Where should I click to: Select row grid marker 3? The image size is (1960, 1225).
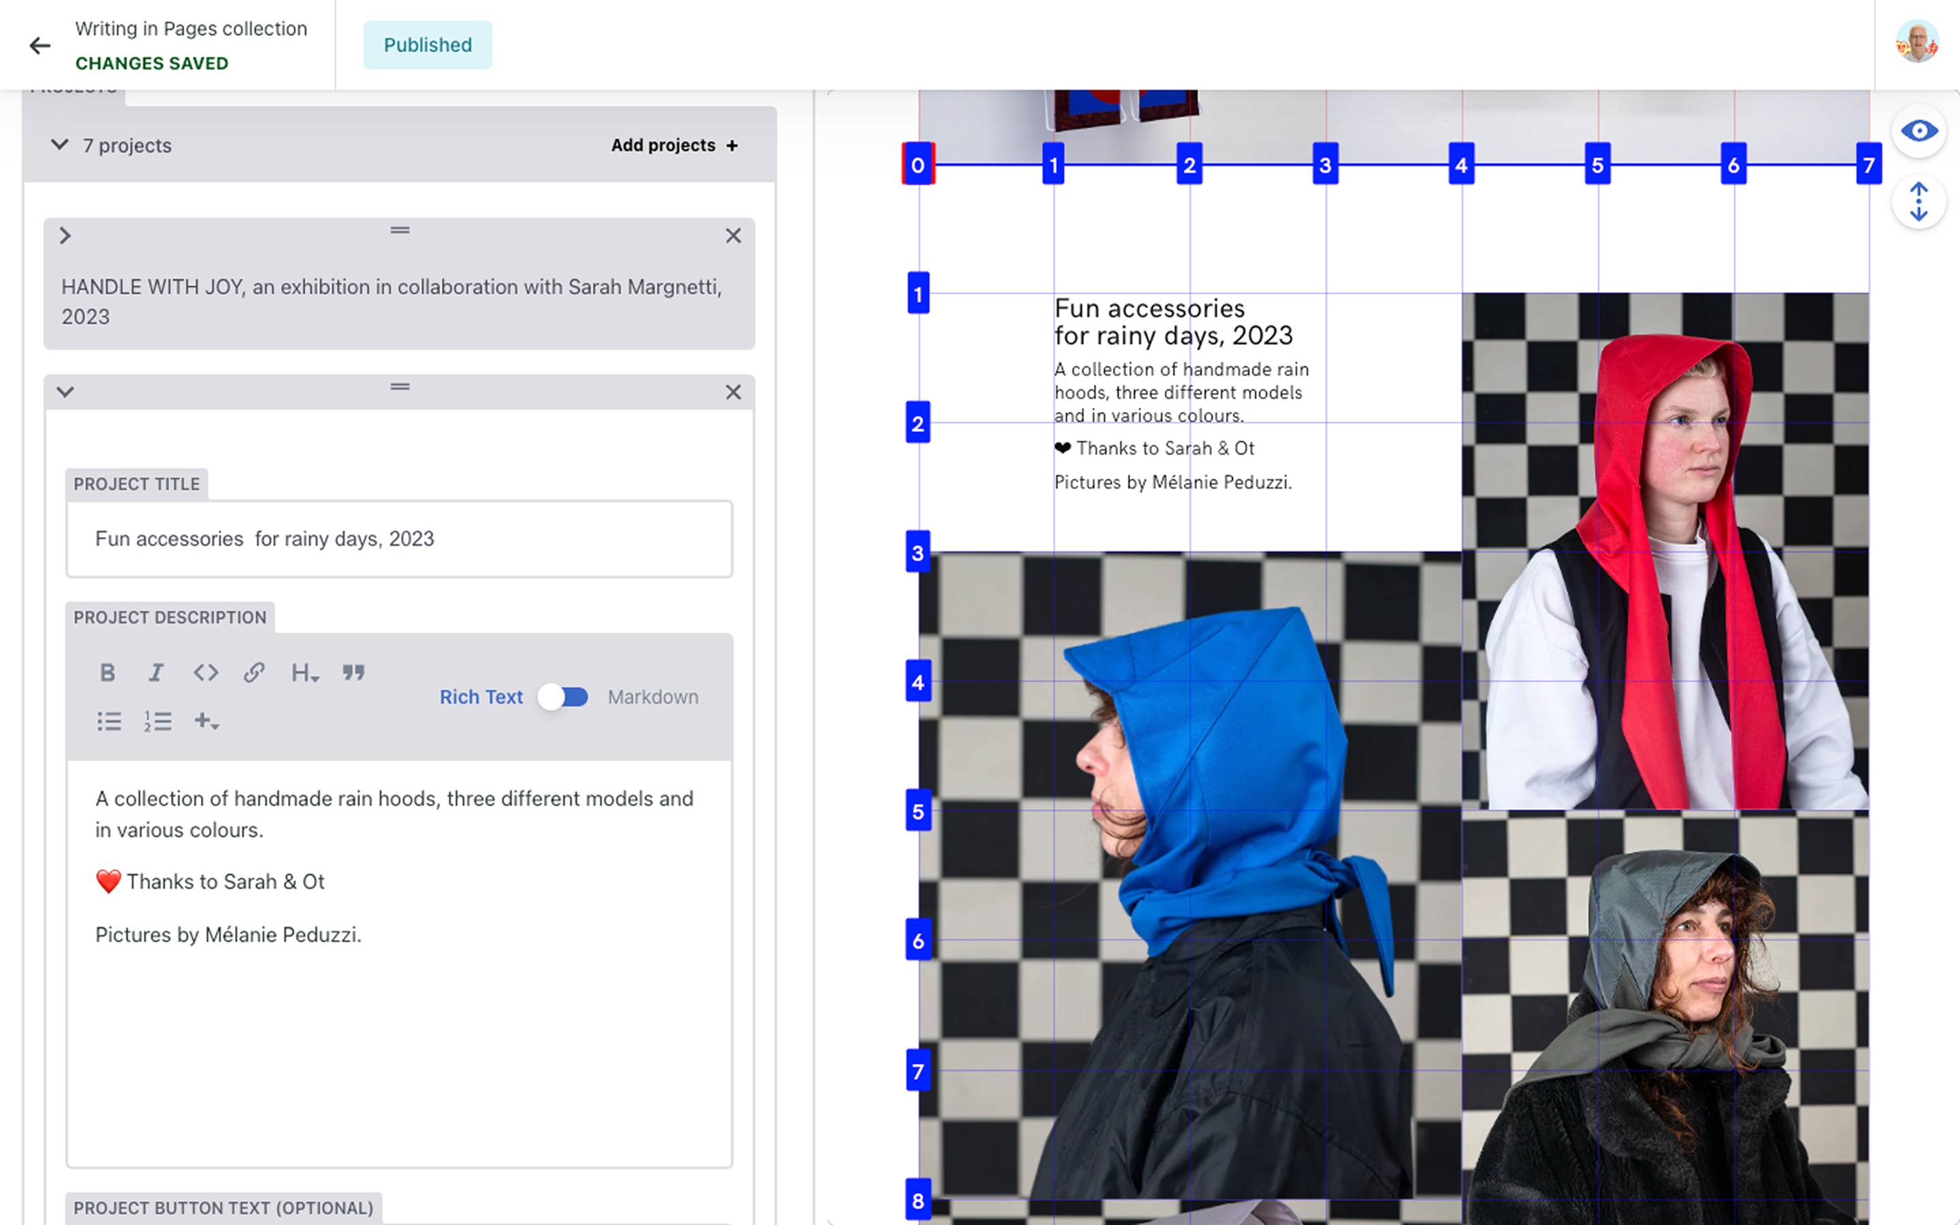coord(917,553)
